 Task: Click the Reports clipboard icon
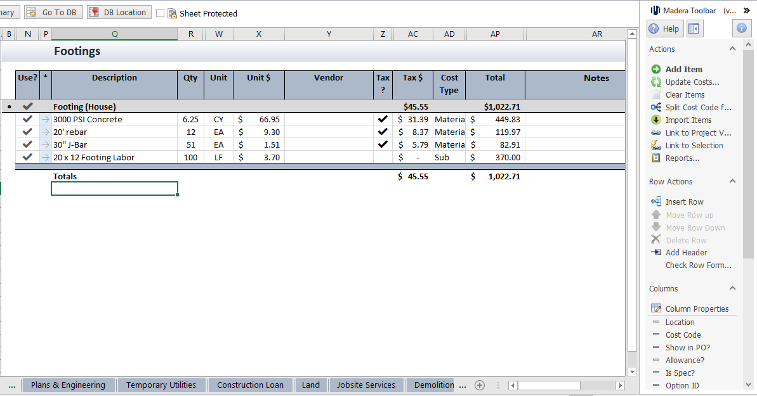pos(655,158)
